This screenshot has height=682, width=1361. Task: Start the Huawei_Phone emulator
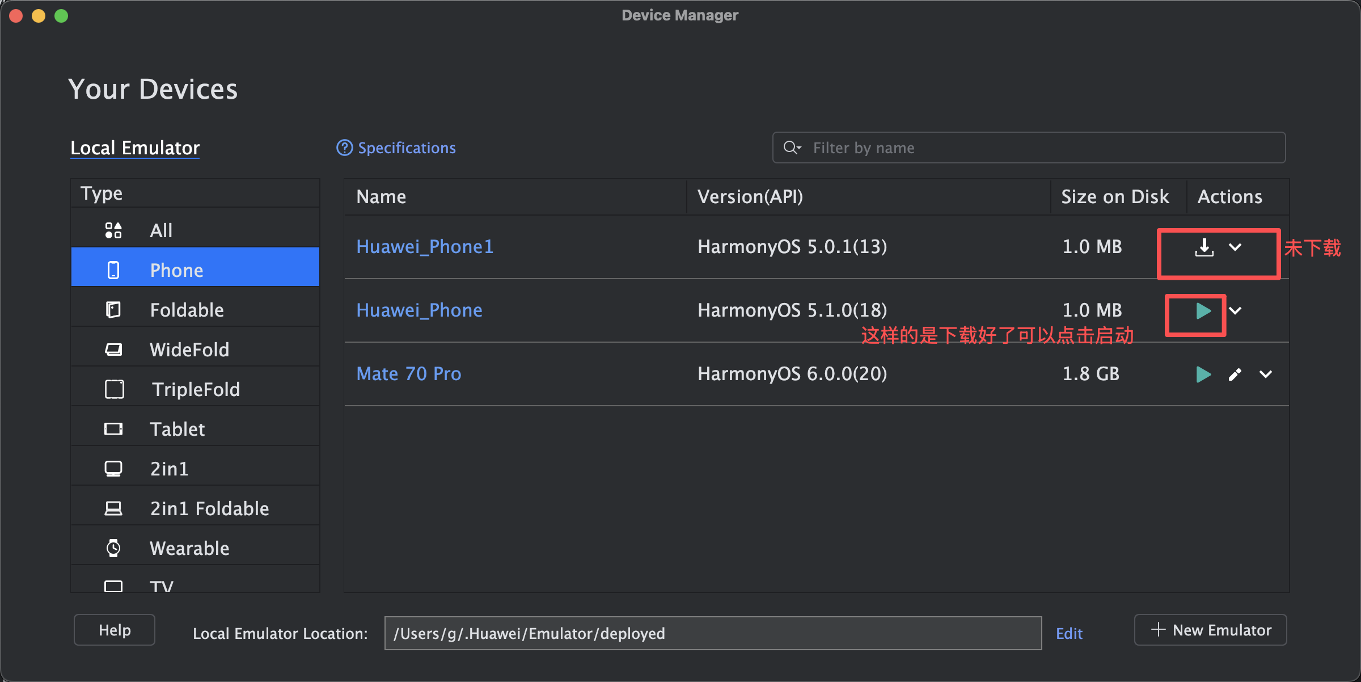coord(1203,311)
